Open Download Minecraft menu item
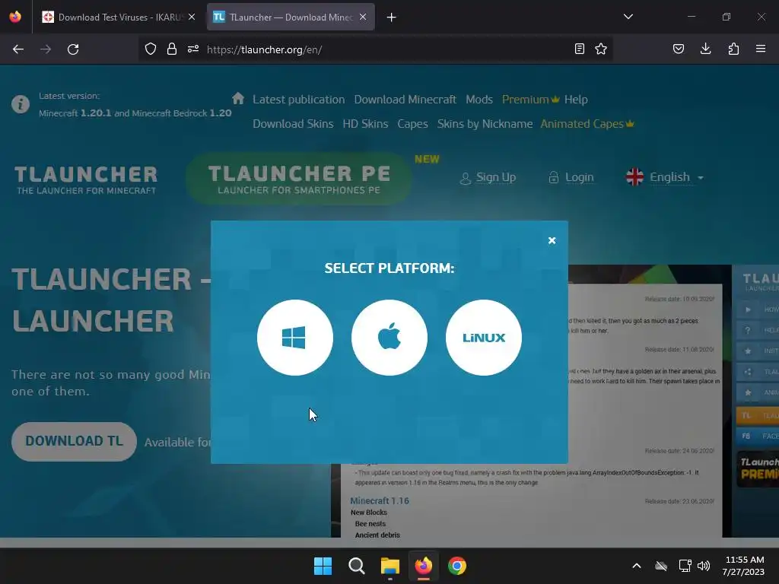The image size is (779, 584). [x=405, y=100]
